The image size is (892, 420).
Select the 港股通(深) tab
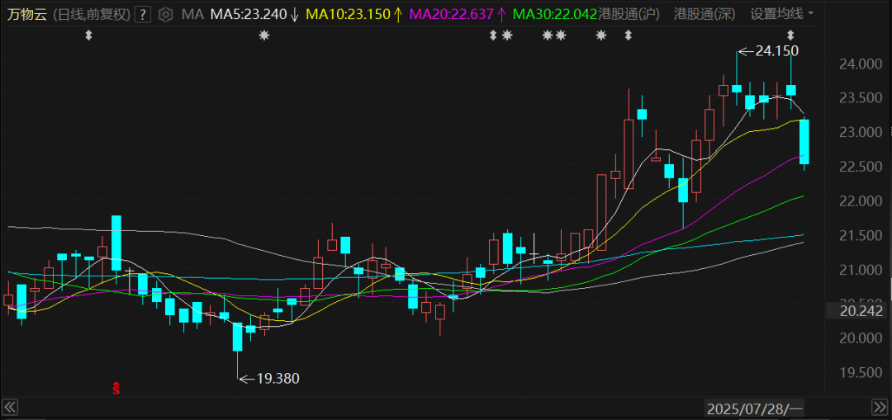click(x=705, y=14)
